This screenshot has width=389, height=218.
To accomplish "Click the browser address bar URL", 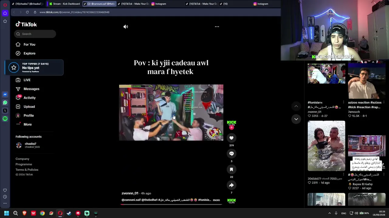I will click(x=74, y=12).
